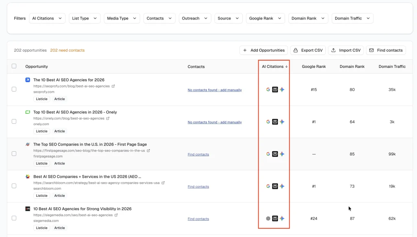
Task: Select the siegemedia.com row checkbox
Action: [x=14, y=218]
